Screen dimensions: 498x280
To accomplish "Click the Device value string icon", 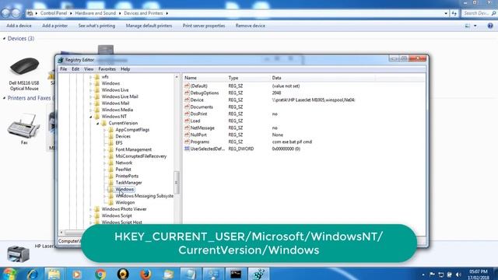I will [x=187, y=100].
